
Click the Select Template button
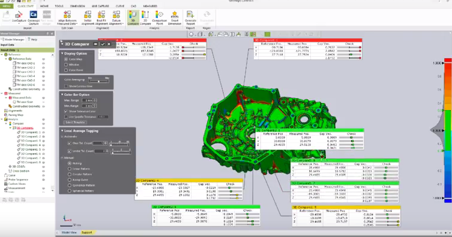pyautogui.click(x=75, y=122)
